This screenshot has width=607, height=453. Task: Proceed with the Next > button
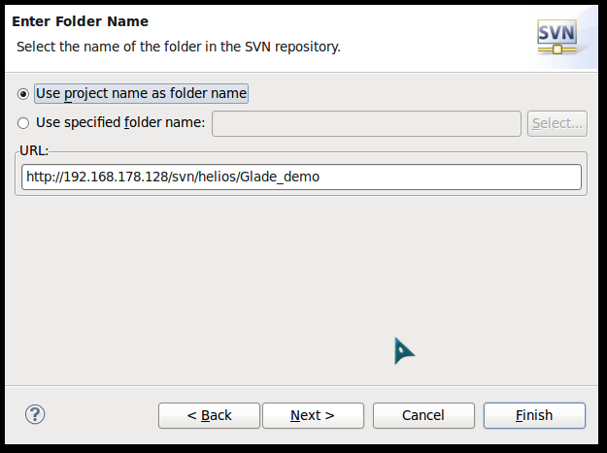313,415
